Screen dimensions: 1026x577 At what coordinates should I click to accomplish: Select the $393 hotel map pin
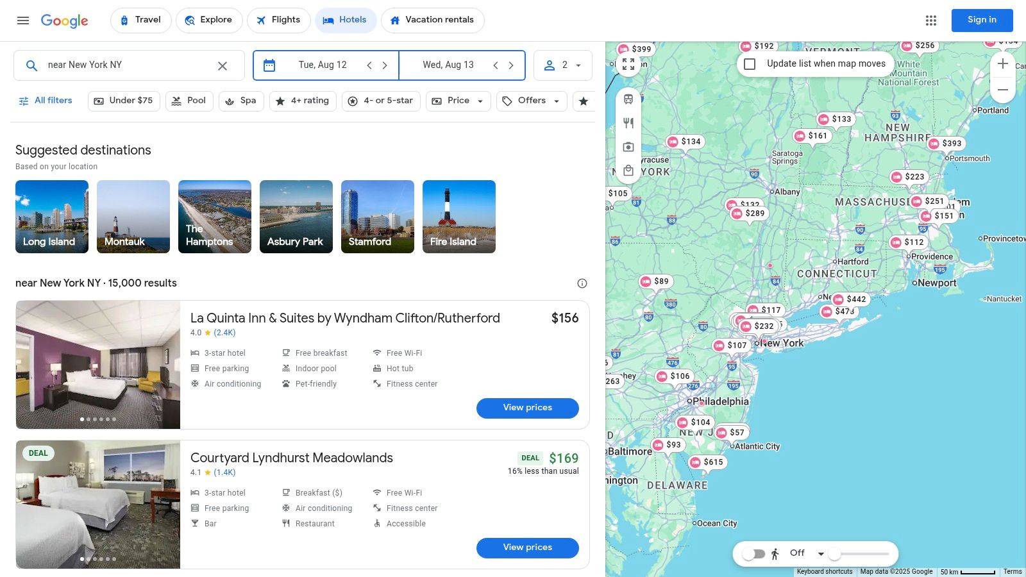[x=945, y=144]
